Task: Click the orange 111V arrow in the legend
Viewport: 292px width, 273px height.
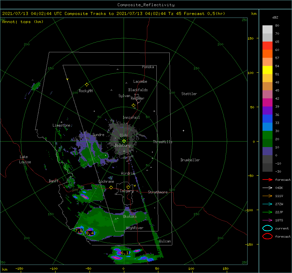Action: click(267, 196)
